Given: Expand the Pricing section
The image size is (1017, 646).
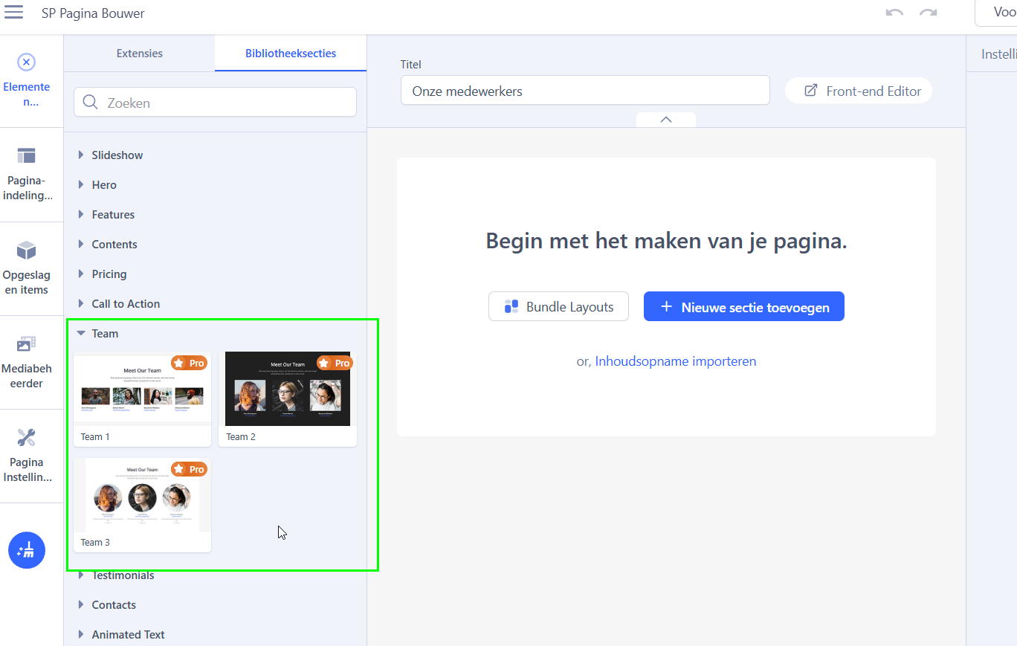Looking at the screenshot, I should pos(109,274).
